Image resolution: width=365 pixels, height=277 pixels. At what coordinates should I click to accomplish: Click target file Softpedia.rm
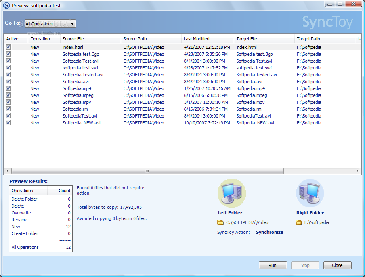point(249,109)
